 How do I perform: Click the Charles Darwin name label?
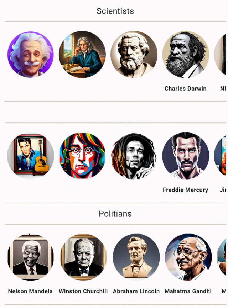(x=185, y=89)
